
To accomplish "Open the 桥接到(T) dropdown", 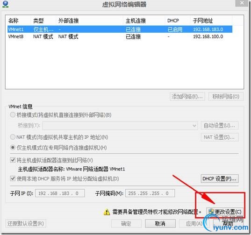I will click(121, 126).
